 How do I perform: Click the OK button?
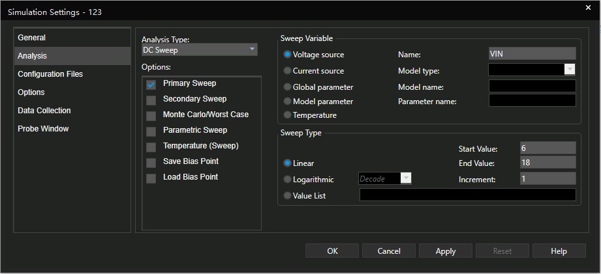332,251
